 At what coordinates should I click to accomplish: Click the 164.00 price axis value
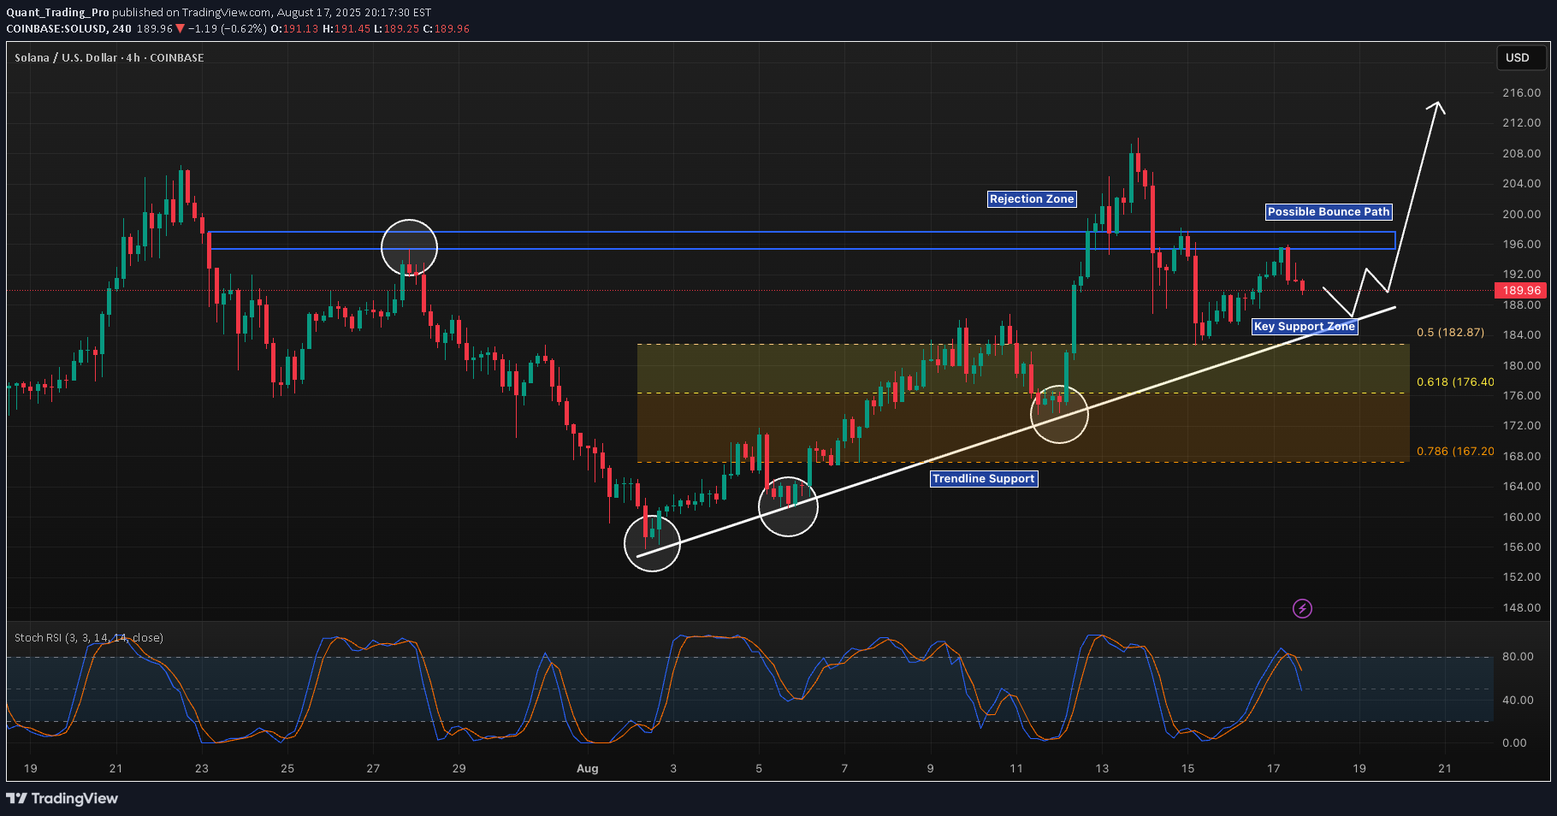pos(1521,486)
